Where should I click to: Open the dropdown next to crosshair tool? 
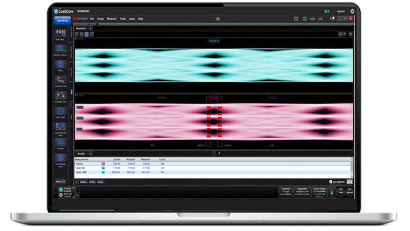tap(344, 34)
